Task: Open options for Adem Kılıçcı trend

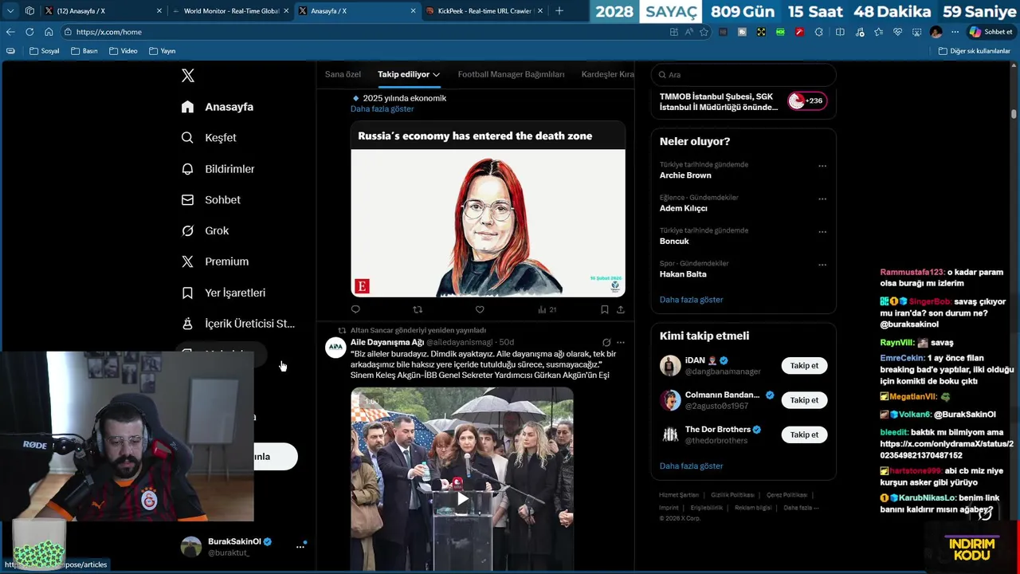Action: pyautogui.click(x=822, y=199)
